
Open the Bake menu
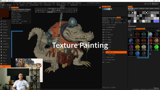click(53, 3)
